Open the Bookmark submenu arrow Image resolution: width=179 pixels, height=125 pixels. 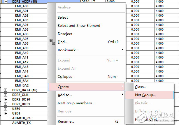122,49
